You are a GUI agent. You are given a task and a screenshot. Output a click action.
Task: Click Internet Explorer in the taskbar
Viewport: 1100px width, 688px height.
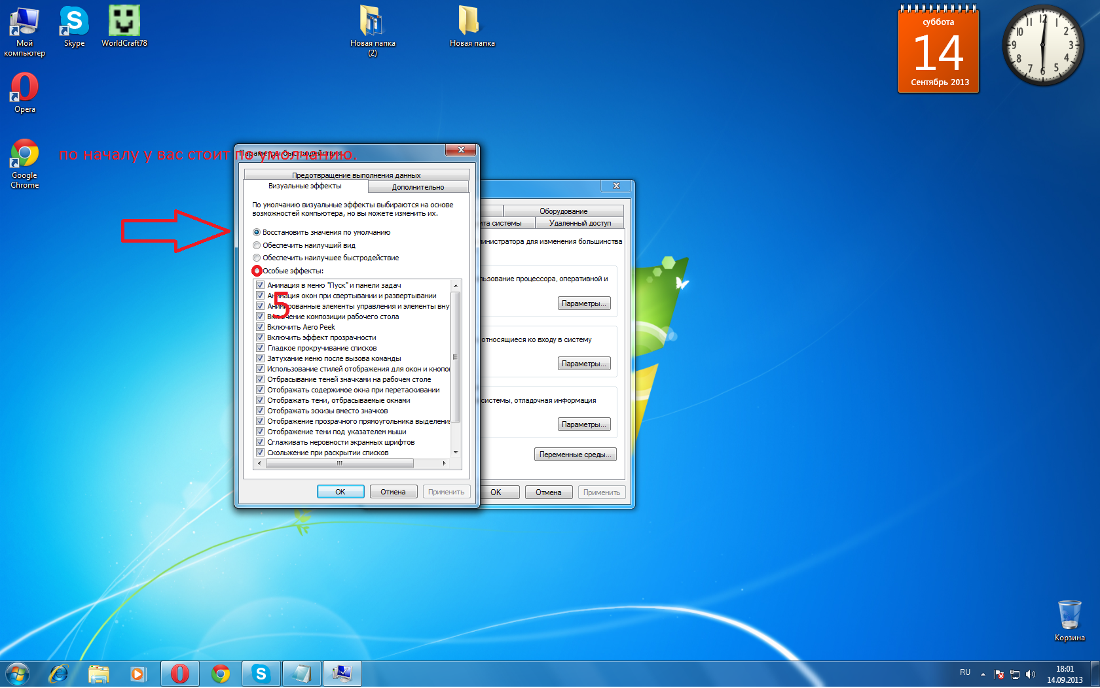click(x=59, y=674)
